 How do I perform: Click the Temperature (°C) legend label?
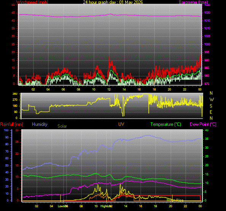[x=166, y=124]
